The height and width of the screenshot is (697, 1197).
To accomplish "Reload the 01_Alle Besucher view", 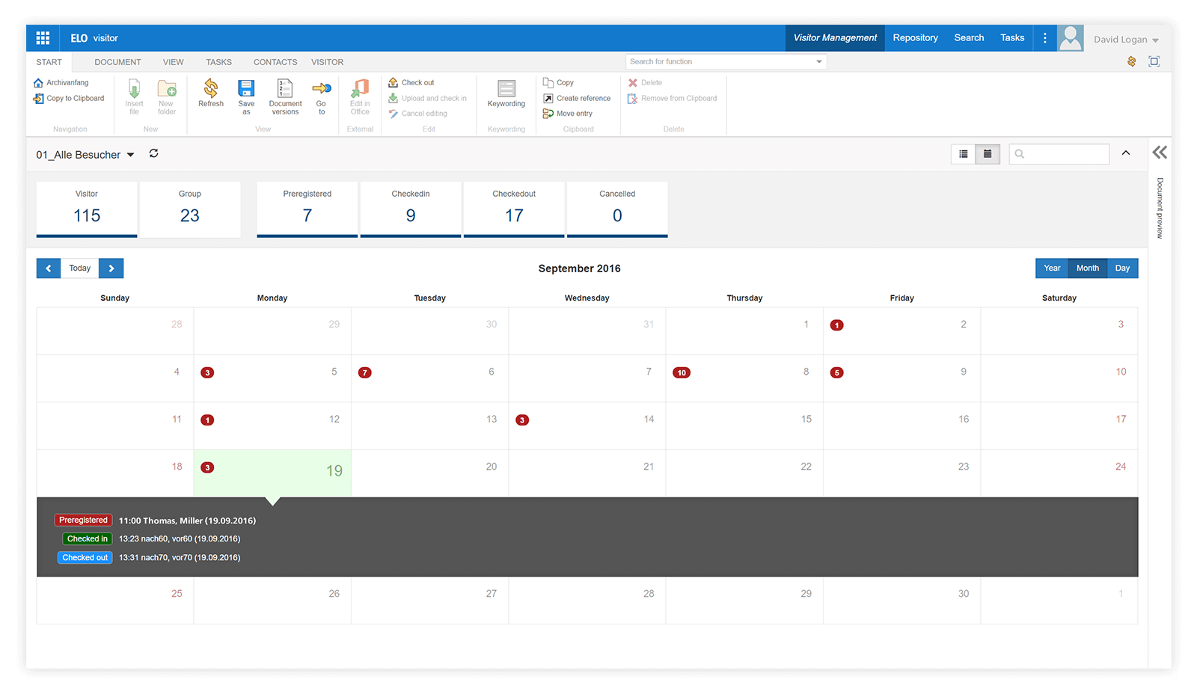I will pyautogui.click(x=153, y=153).
